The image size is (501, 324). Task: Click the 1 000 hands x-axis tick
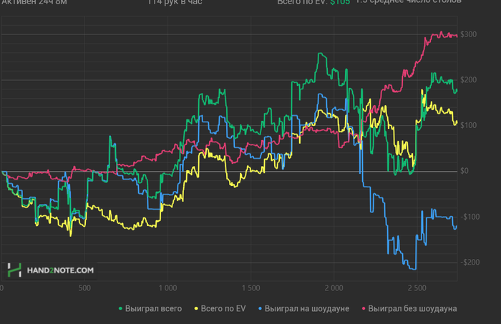(x=167, y=288)
